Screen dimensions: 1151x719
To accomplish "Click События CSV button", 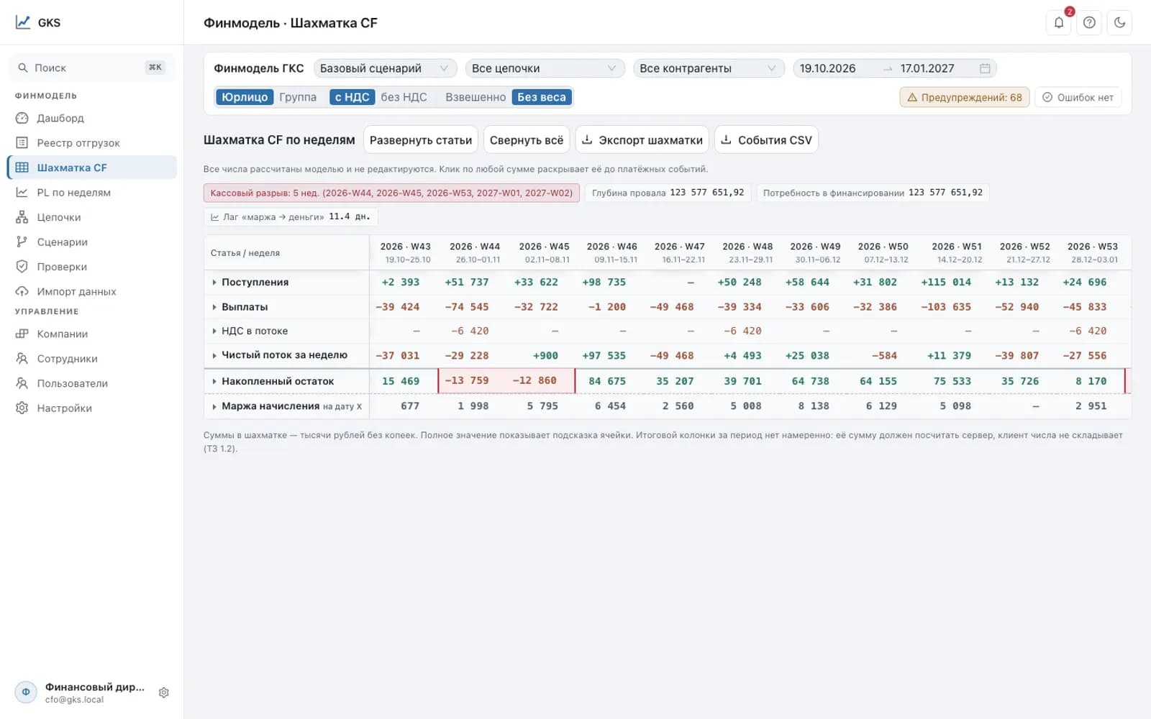I will click(x=766, y=139).
